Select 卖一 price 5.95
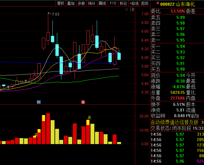 (181, 40)
